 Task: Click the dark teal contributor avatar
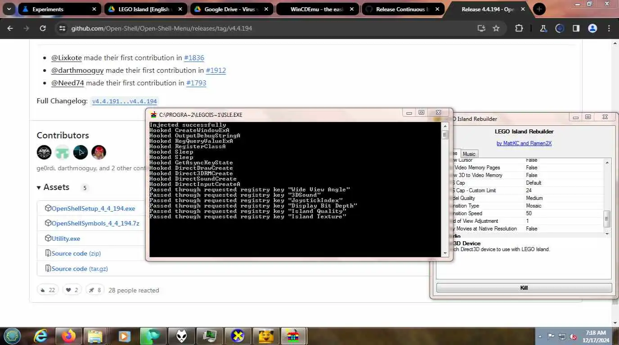tap(81, 152)
